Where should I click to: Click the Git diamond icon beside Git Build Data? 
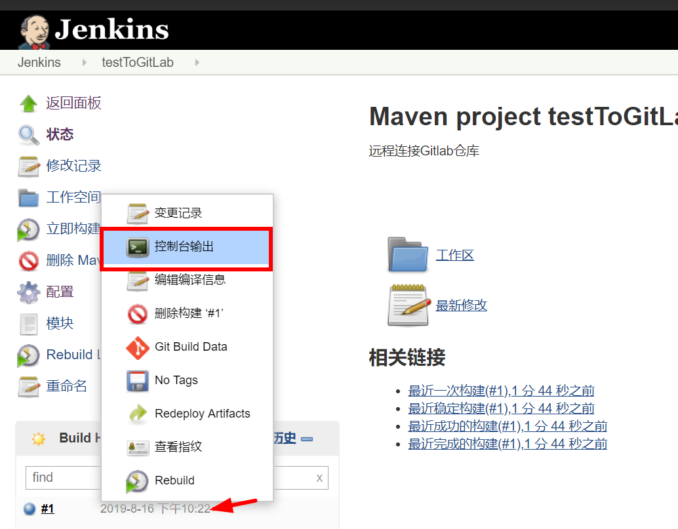coord(138,347)
